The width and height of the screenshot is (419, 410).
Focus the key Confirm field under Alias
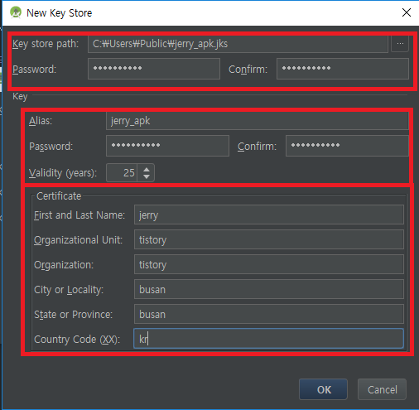coord(347,146)
